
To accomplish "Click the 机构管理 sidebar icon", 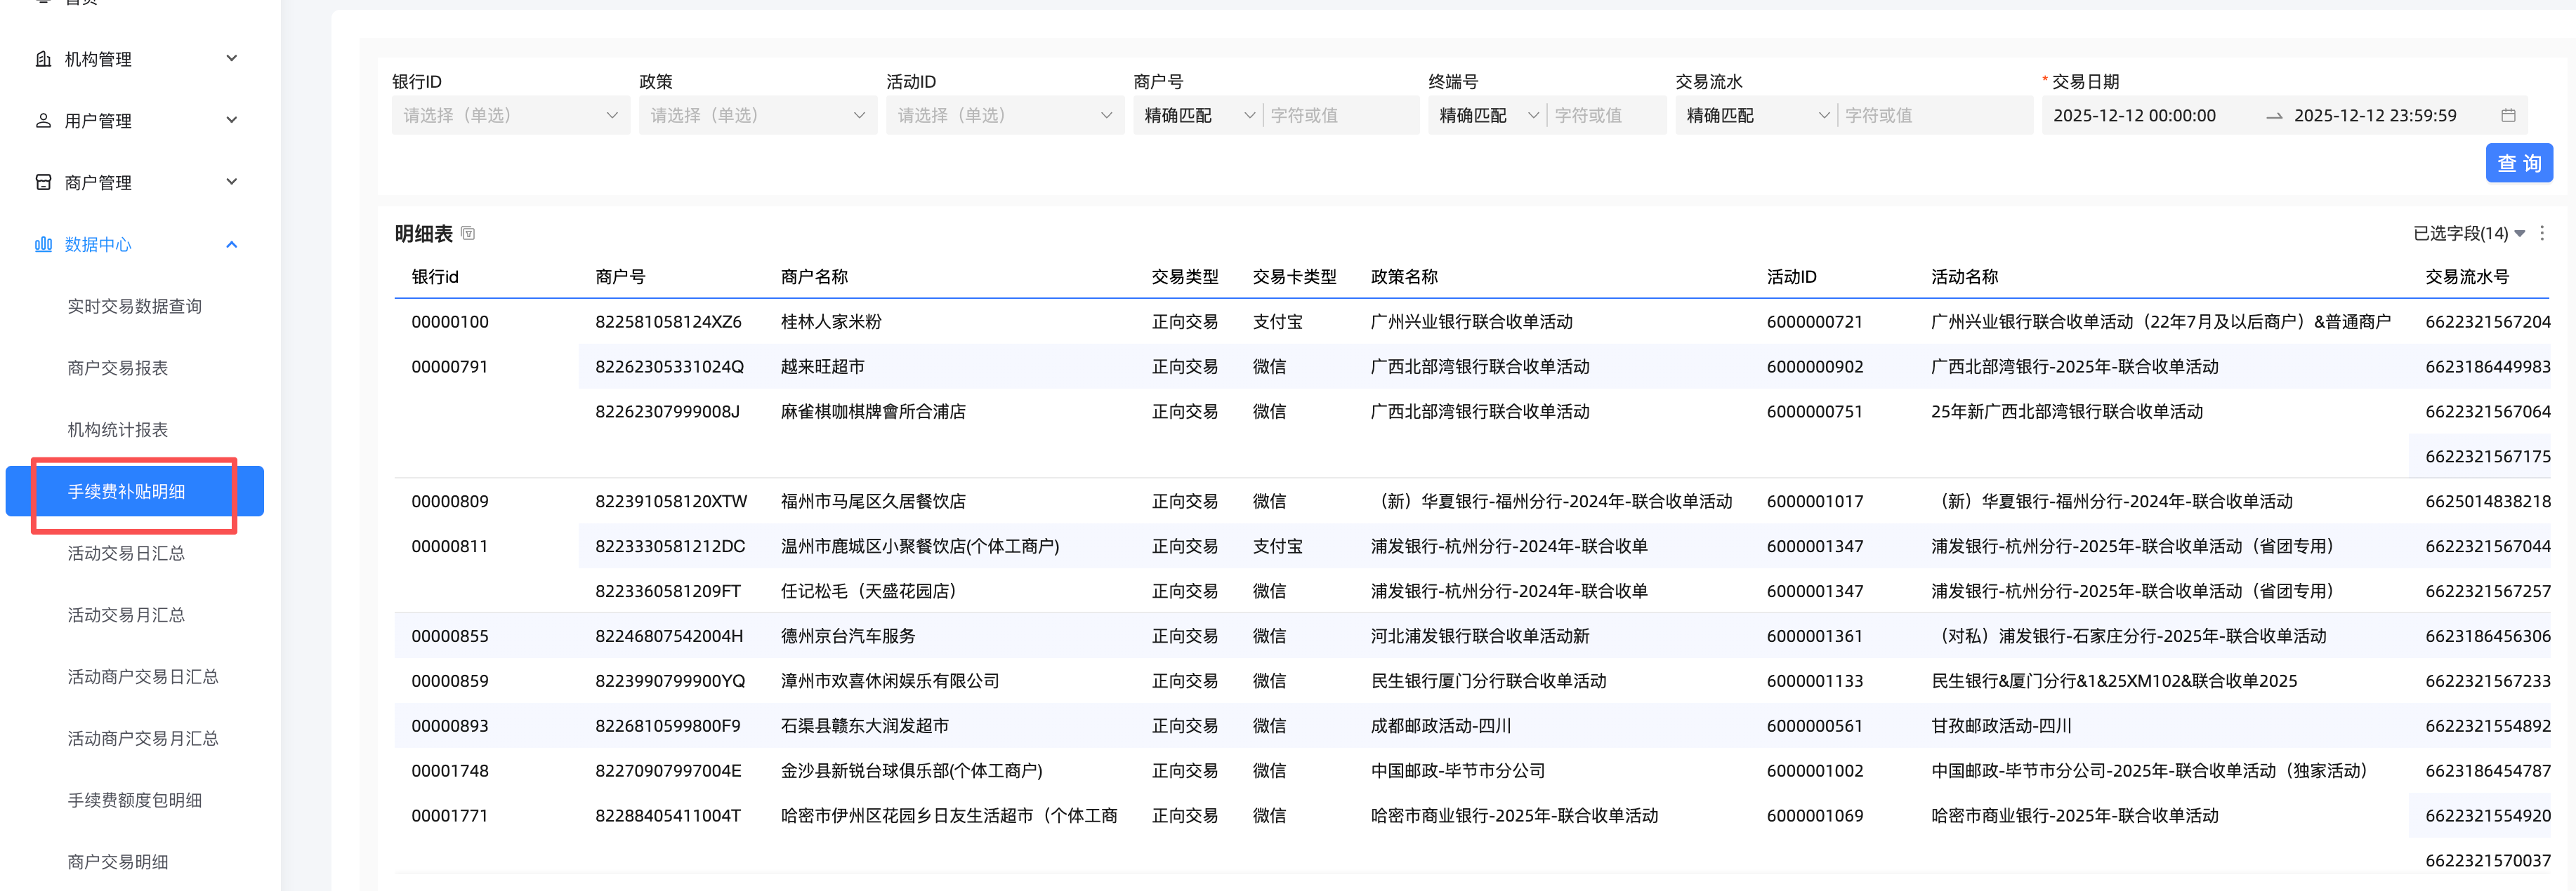I will 43,59.
